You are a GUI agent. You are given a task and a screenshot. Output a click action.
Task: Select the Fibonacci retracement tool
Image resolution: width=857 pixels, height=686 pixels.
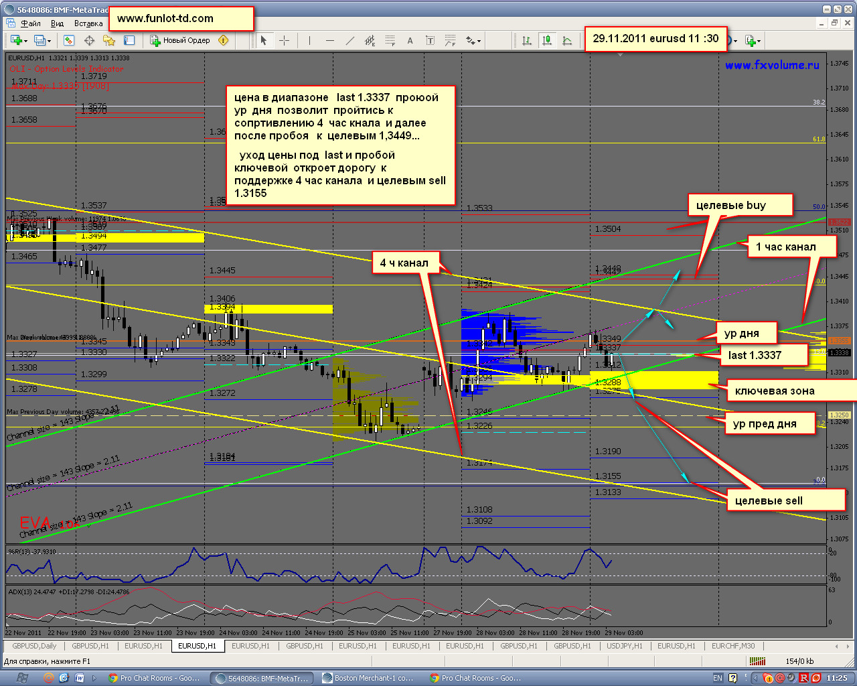pyautogui.click(x=390, y=40)
